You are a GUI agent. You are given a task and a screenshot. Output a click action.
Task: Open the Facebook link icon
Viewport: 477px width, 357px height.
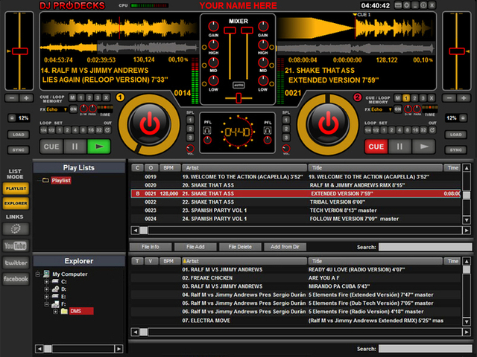[x=16, y=279]
